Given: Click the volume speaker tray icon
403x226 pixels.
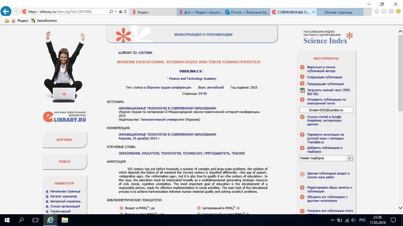Looking at the screenshot, I should tap(353, 220).
